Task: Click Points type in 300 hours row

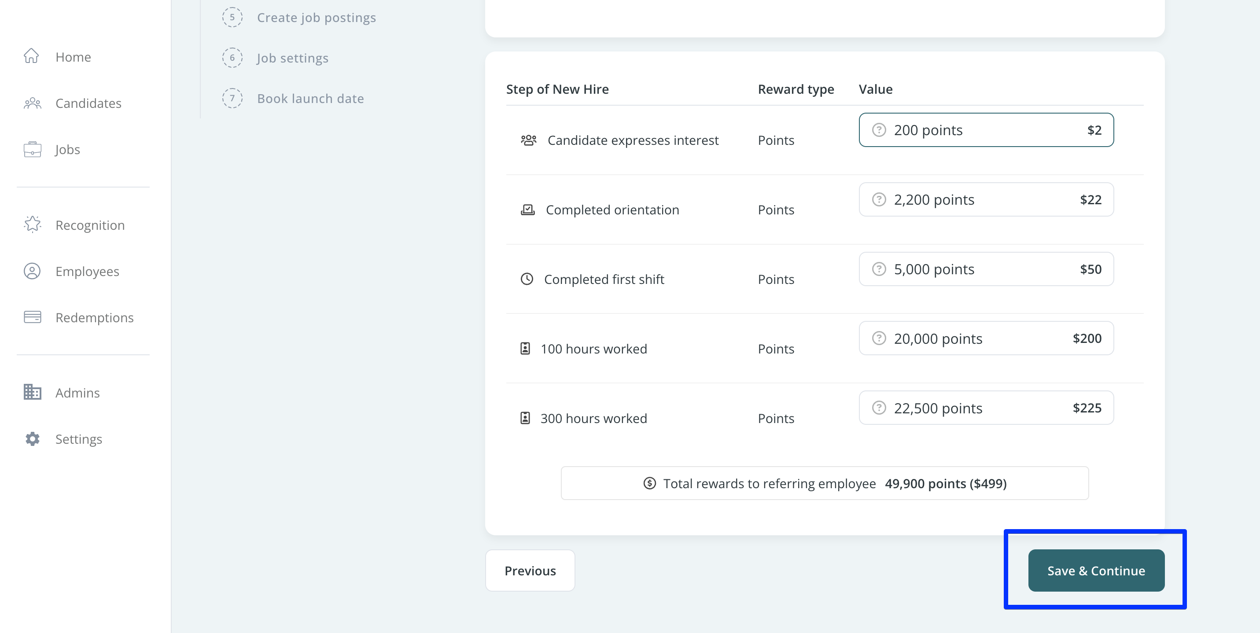Action: click(x=776, y=418)
